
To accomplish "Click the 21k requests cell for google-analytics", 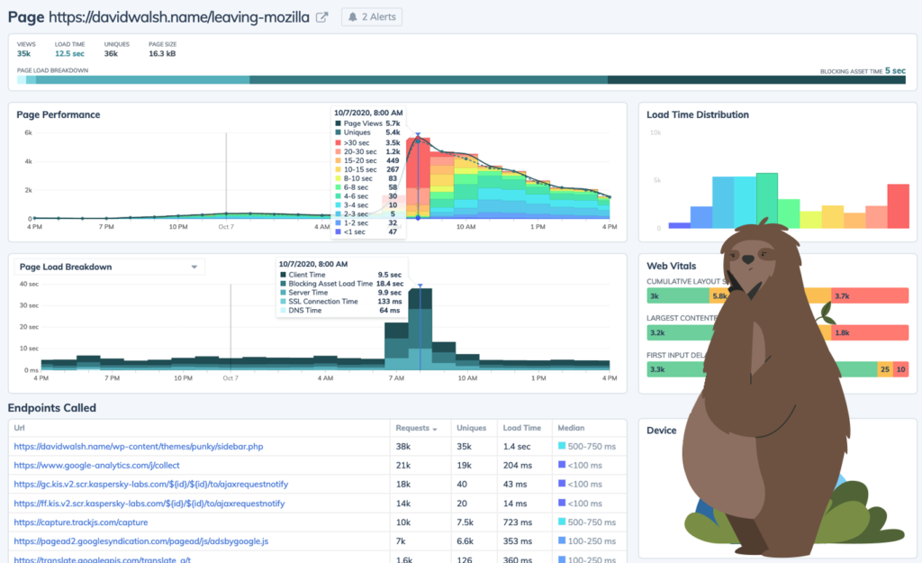I will 402,466.
